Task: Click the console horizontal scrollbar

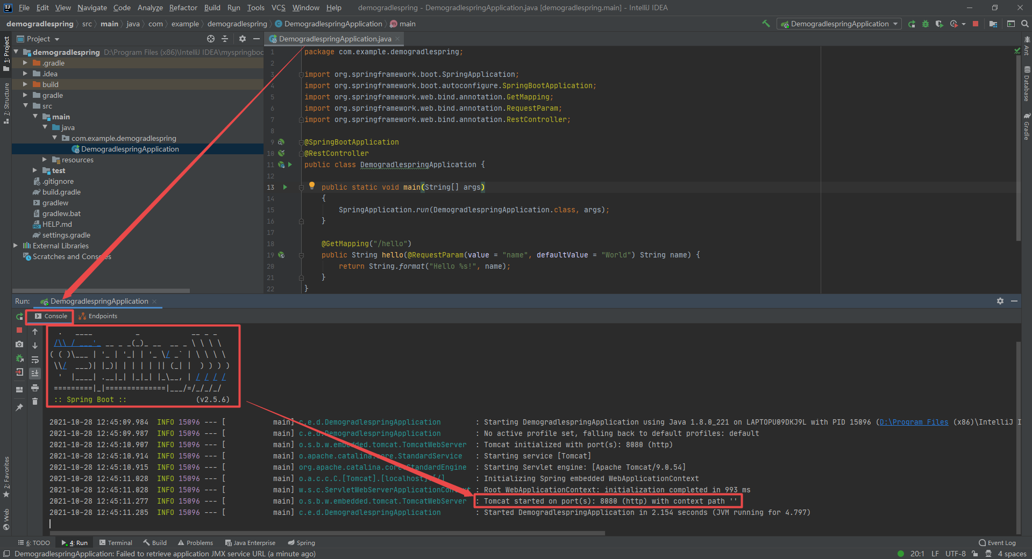Action: pos(327,533)
